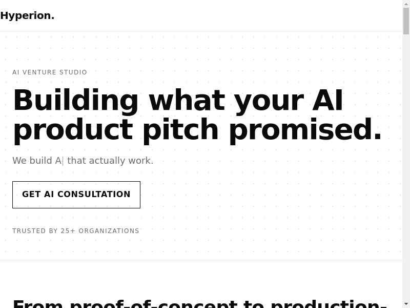Click the Hyperion logo in the header
410x308 pixels.
27,15
